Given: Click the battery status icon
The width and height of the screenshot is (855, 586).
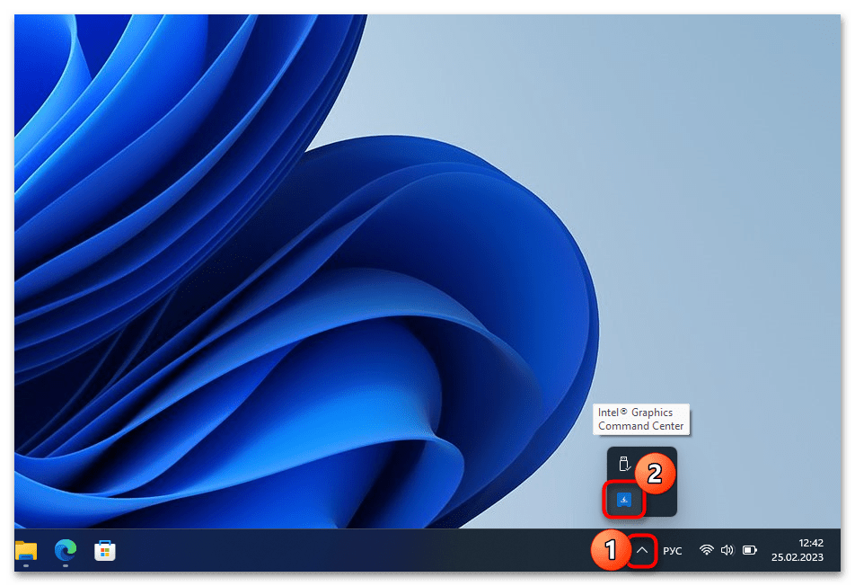Looking at the screenshot, I should 749,550.
